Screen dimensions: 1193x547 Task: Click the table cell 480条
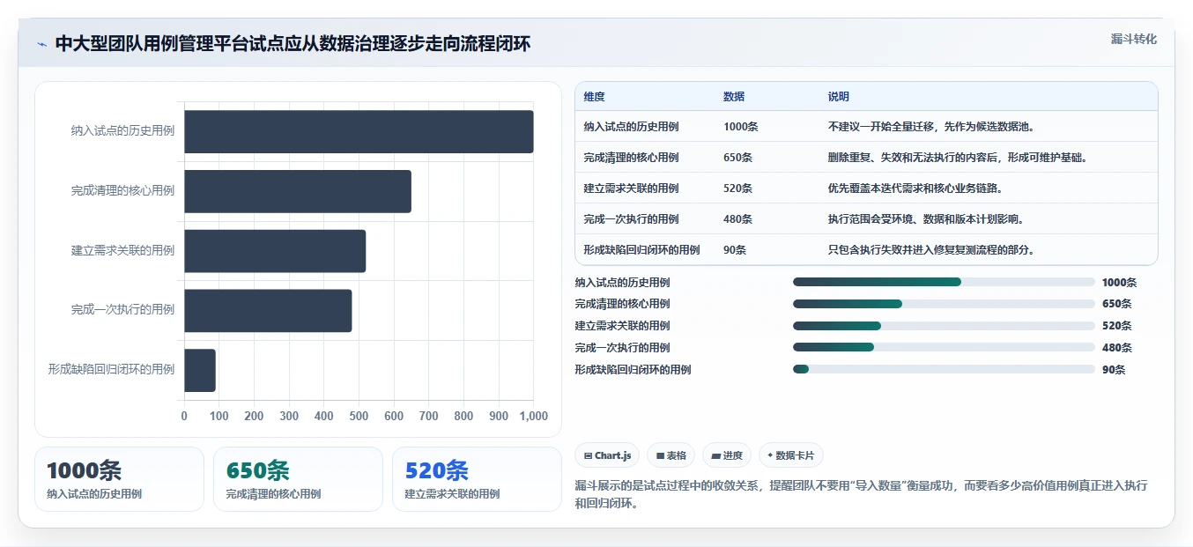coord(737,219)
